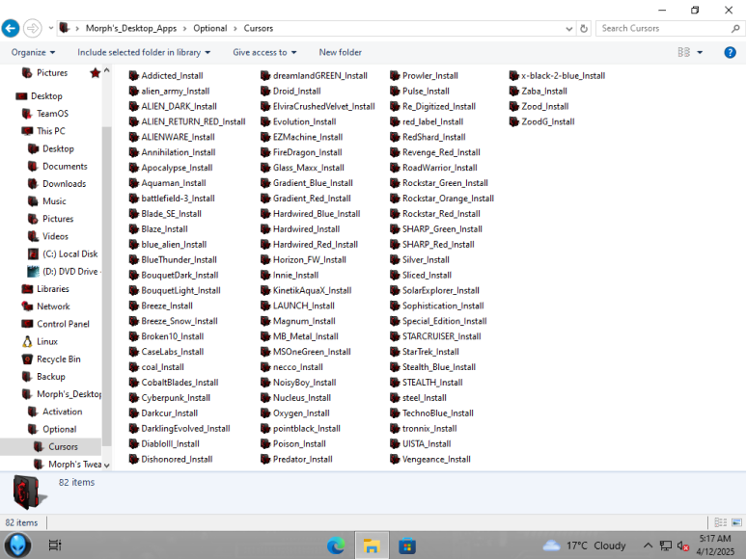Screen dimensions: 746x559
Task: Click the Forward navigation arrow
Action: tap(33, 29)
